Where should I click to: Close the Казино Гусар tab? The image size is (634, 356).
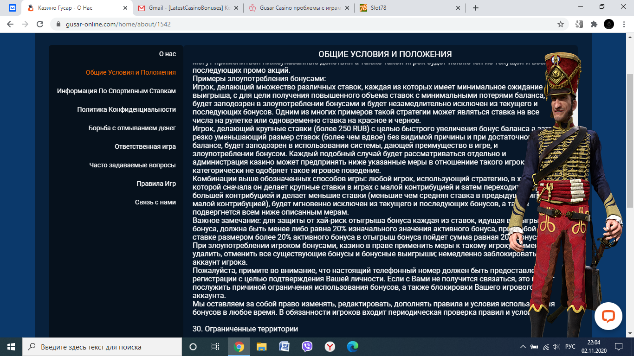pyautogui.click(x=125, y=8)
